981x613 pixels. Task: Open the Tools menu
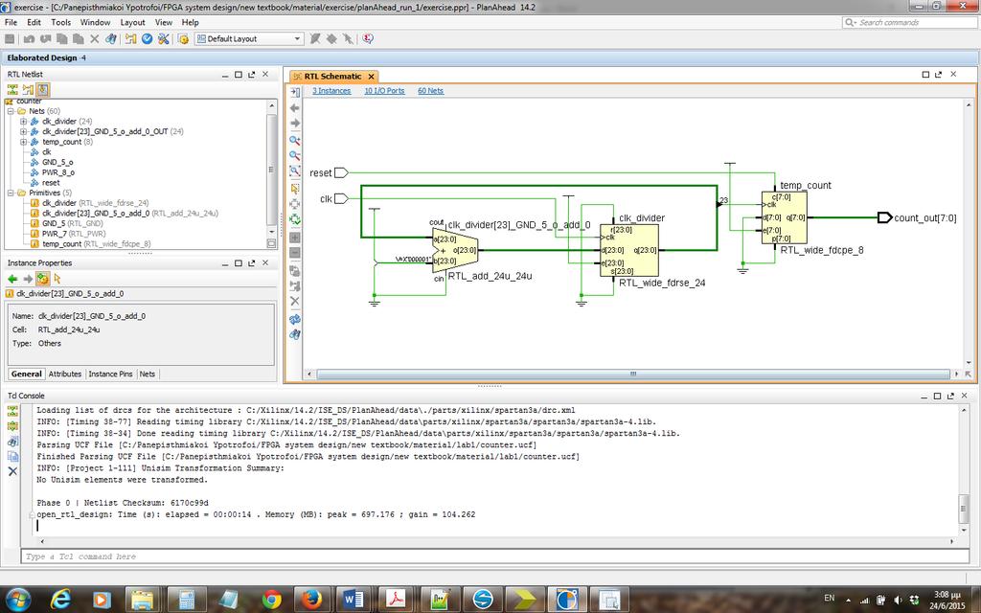pos(60,23)
